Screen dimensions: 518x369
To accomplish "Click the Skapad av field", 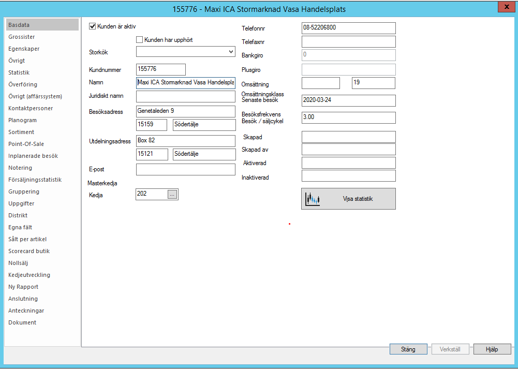I will point(349,150).
